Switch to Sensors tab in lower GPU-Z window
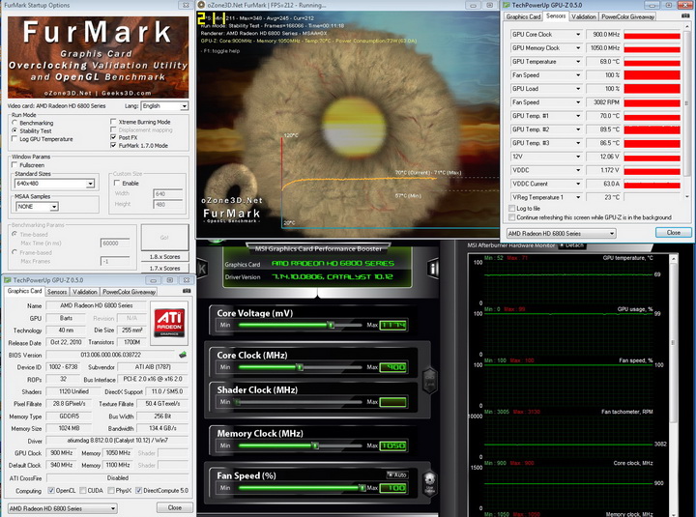 coord(57,292)
